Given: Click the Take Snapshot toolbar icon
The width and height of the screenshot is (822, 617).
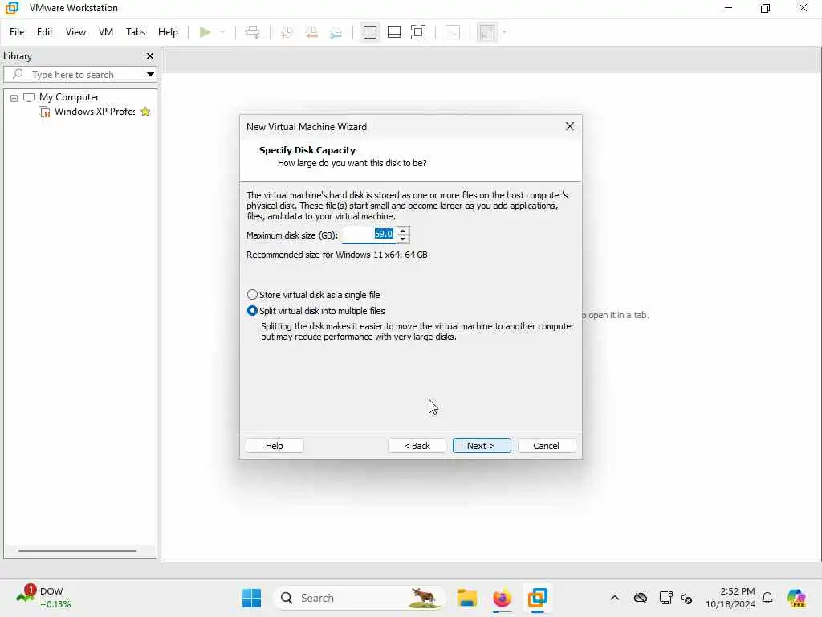Looking at the screenshot, I should pos(287,32).
